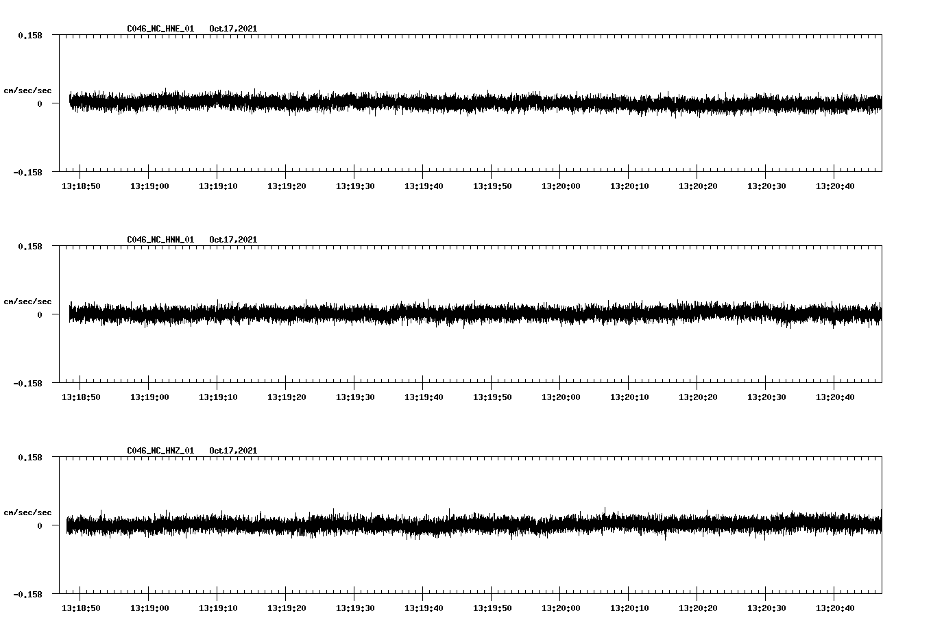Image resolution: width=931 pixels, height=633 pixels.
Task: Select 13:20:40 time label on HNE plot
Action: coord(835,186)
